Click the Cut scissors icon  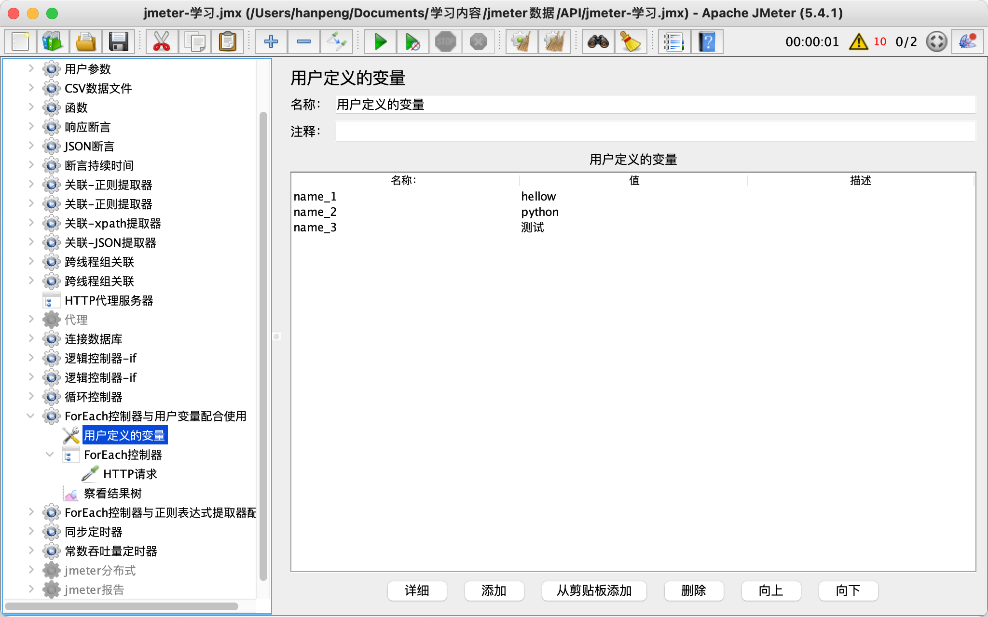[x=162, y=42]
